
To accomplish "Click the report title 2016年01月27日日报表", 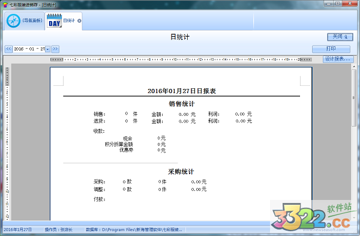I will coord(182,91).
